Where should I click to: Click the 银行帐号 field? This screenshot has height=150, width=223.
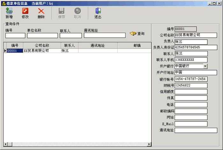[191, 79]
